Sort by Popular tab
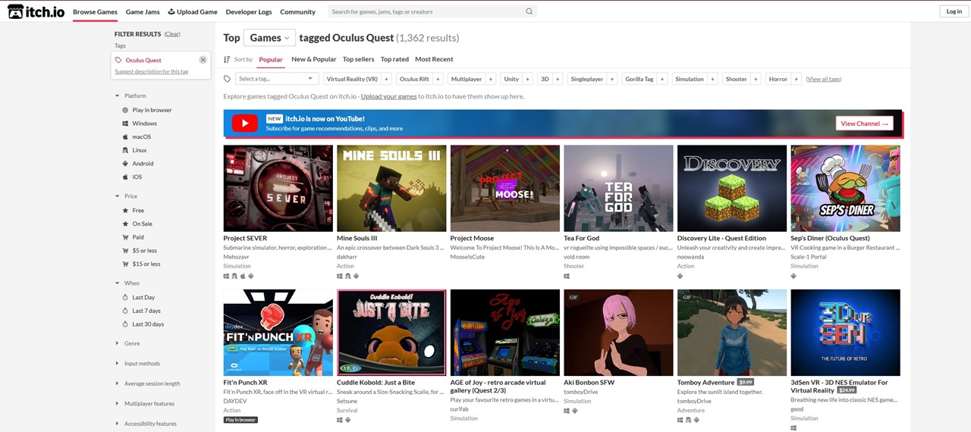The width and height of the screenshot is (971, 432). coord(271,59)
